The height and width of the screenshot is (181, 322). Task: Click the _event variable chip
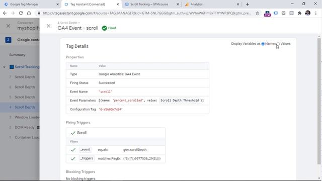(x=85, y=150)
